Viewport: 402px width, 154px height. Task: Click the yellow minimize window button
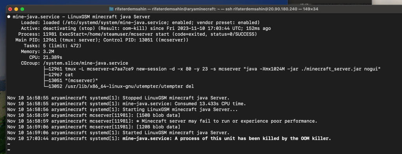[x=16, y=9]
